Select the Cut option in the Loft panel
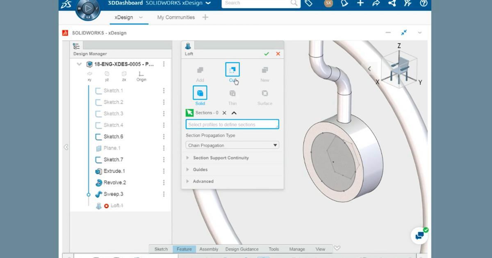The width and height of the screenshot is (492, 258). point(232,69)
